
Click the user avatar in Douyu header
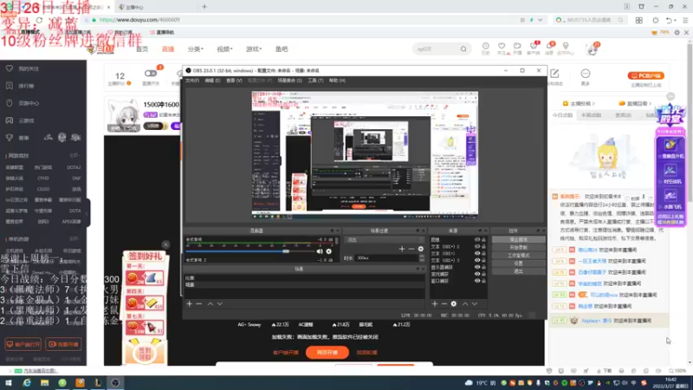coord(592,49)
